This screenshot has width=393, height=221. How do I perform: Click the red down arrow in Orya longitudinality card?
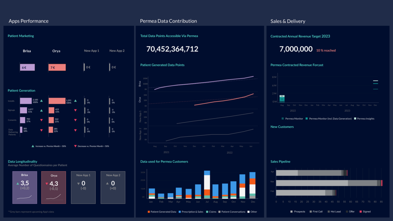point(47,184)
